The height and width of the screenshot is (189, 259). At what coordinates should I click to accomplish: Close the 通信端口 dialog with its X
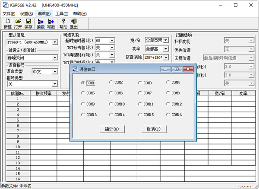pos(188,69)
